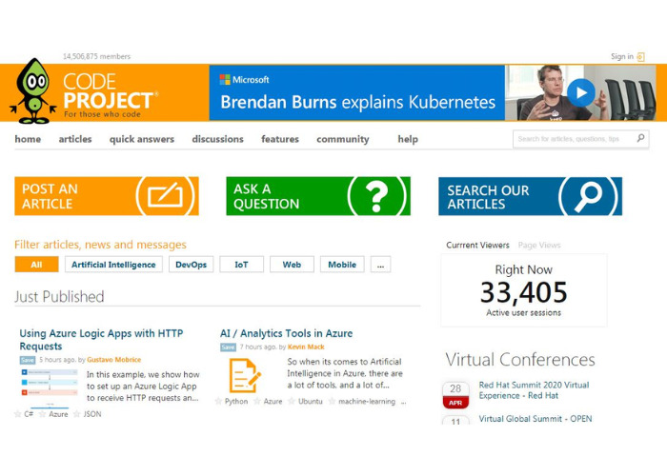Click the star icon beside Python tag
667x476 pixels.
click(x=218, y=402)
